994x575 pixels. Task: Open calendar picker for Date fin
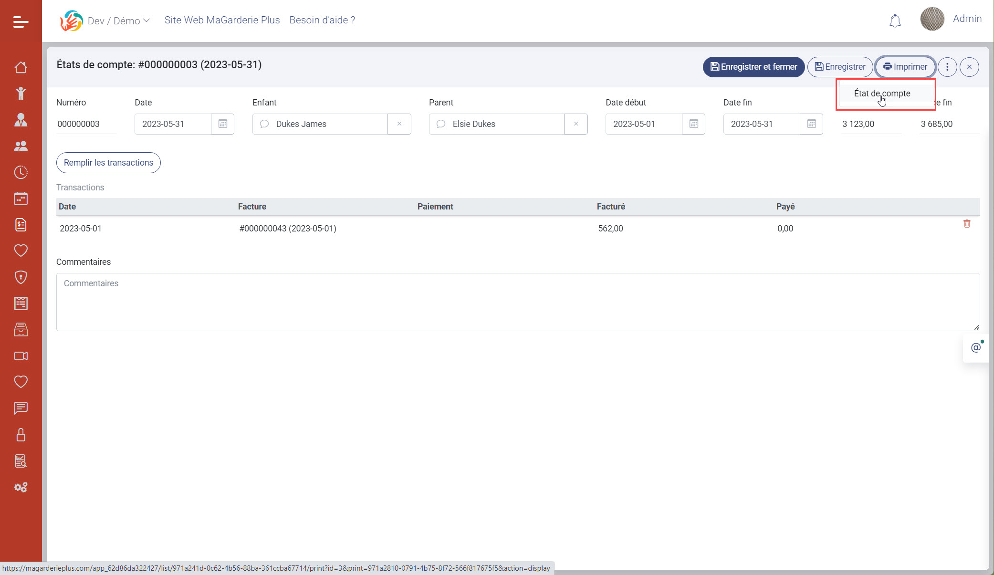tap(811, 124)
